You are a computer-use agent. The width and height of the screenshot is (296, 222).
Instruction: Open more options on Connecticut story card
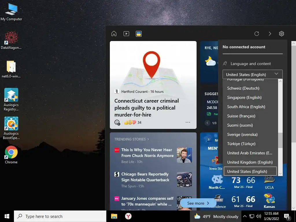188,122
